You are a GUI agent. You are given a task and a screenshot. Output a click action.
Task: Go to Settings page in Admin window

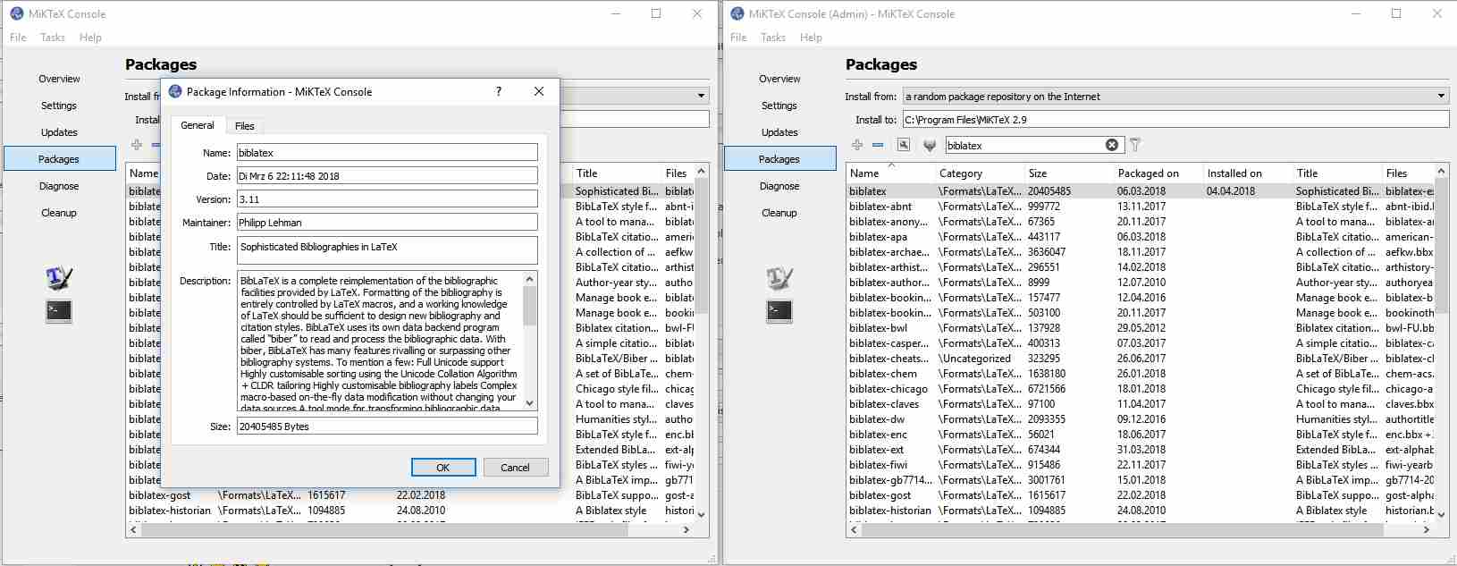pos(779,106)
